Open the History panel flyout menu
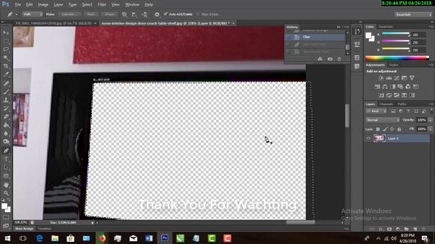Image resolution: width=435 pixels, height=244 pixels. [347, 27]
